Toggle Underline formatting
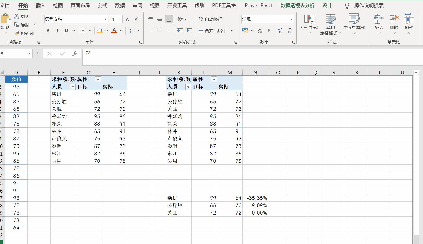Screen dimensions: 423x244 click(x=66, y=31)
